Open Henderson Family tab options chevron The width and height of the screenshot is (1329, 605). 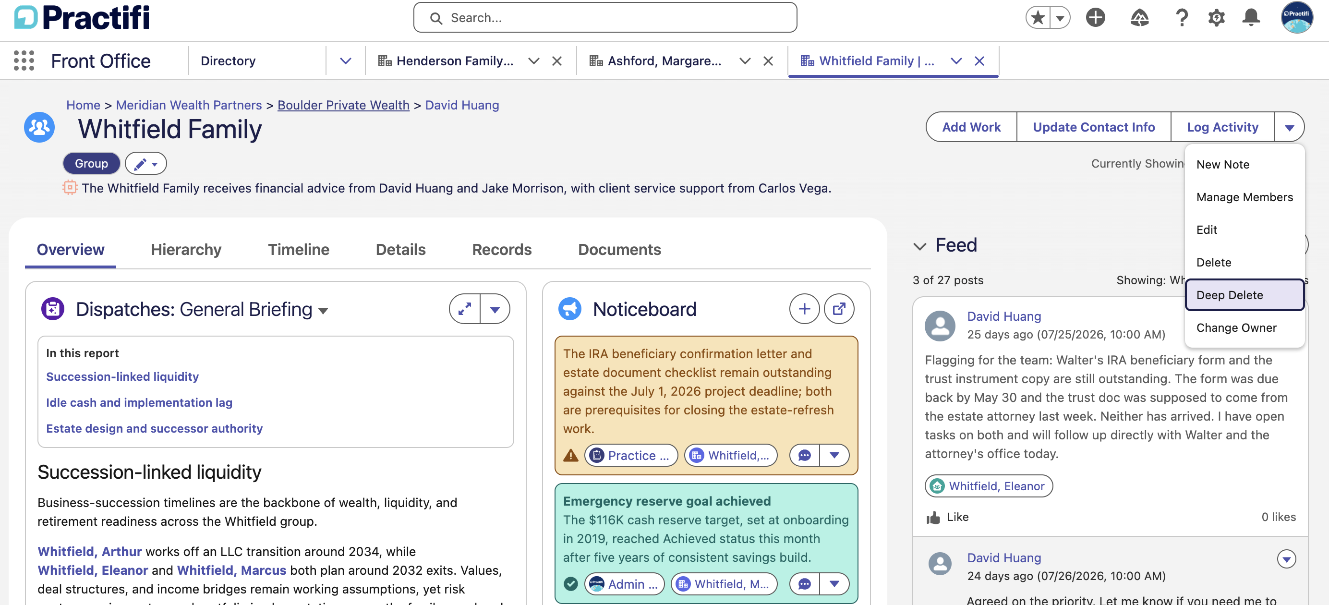coord(533,61)
